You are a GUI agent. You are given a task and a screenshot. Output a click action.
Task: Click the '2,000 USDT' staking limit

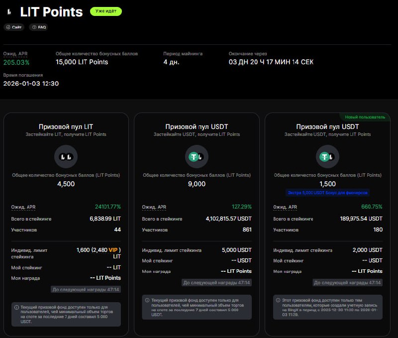pos(367,250)
